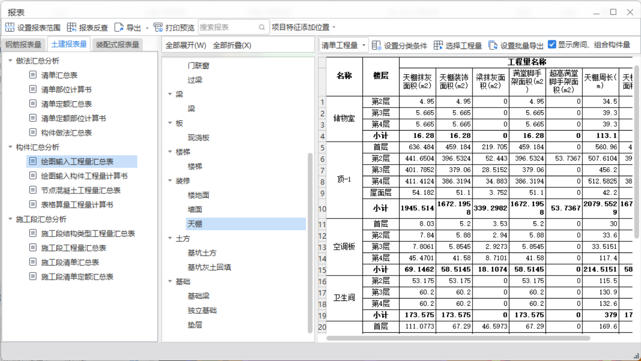Open the 导出 dropdown arrow

click(147, 28)
